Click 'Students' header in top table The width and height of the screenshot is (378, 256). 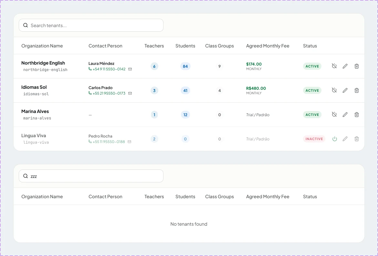click(x=185, y=46)
